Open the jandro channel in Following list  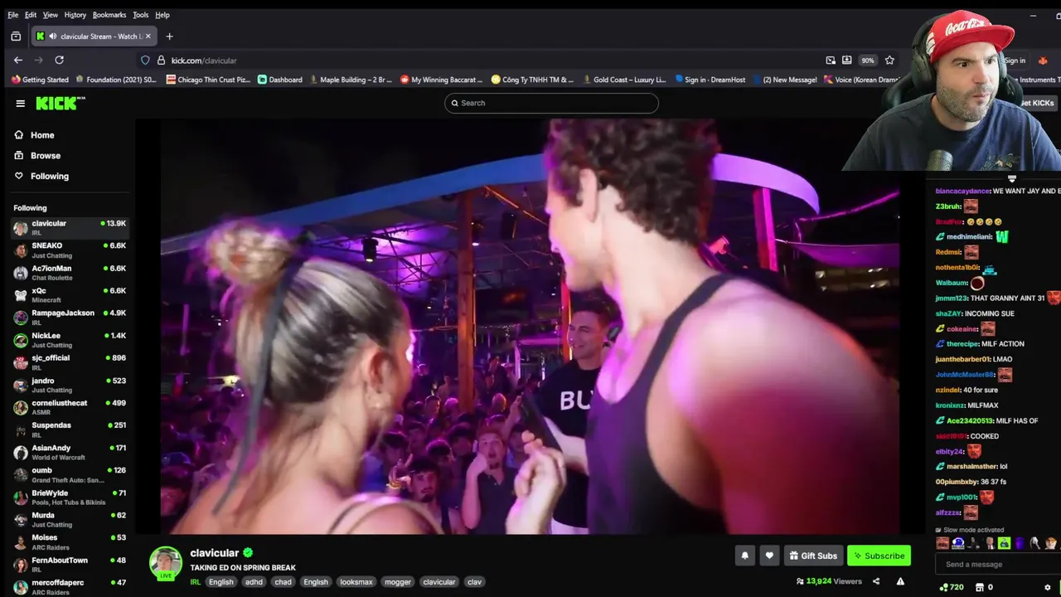click(x=70, y=385)
